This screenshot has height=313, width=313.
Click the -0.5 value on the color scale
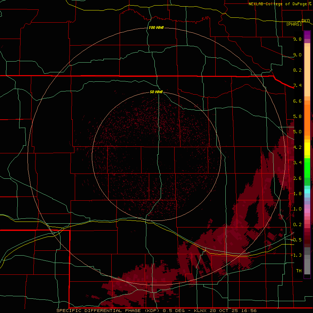pos(296,240)
